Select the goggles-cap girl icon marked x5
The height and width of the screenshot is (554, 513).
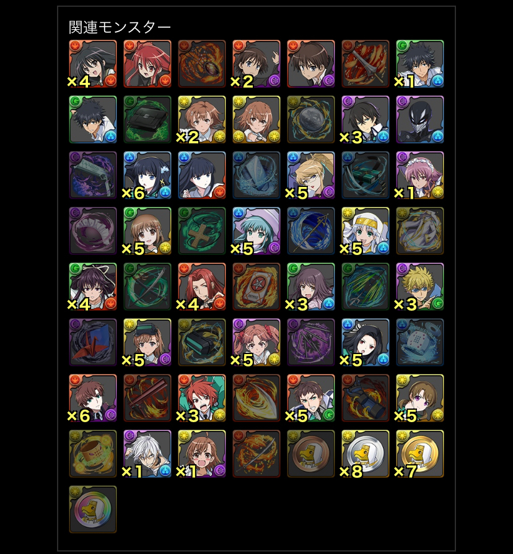tap(147, 342)
